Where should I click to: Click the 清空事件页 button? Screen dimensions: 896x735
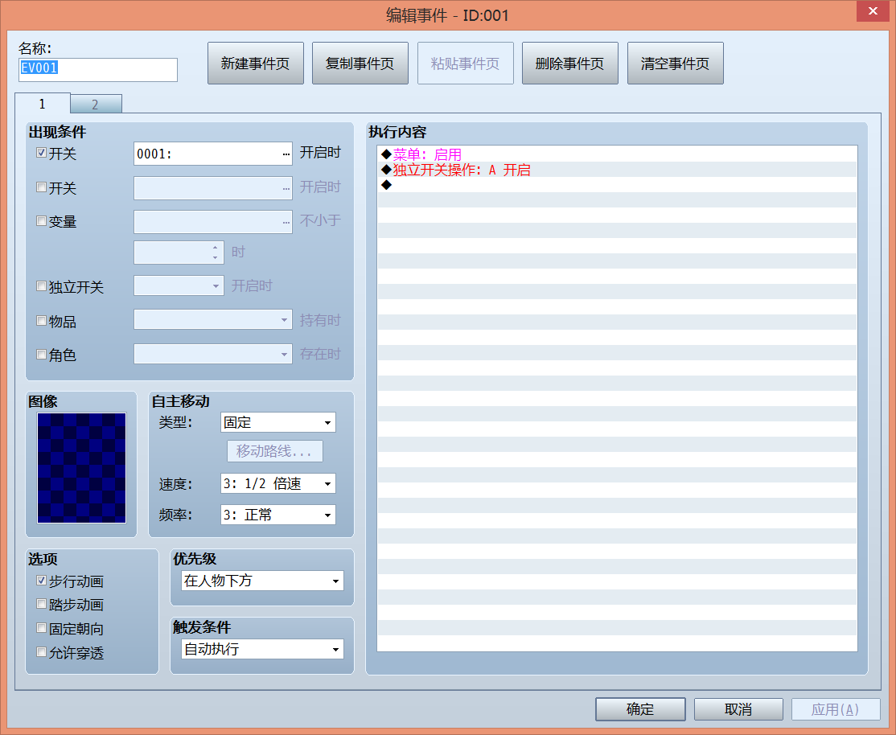coord(675,63)
